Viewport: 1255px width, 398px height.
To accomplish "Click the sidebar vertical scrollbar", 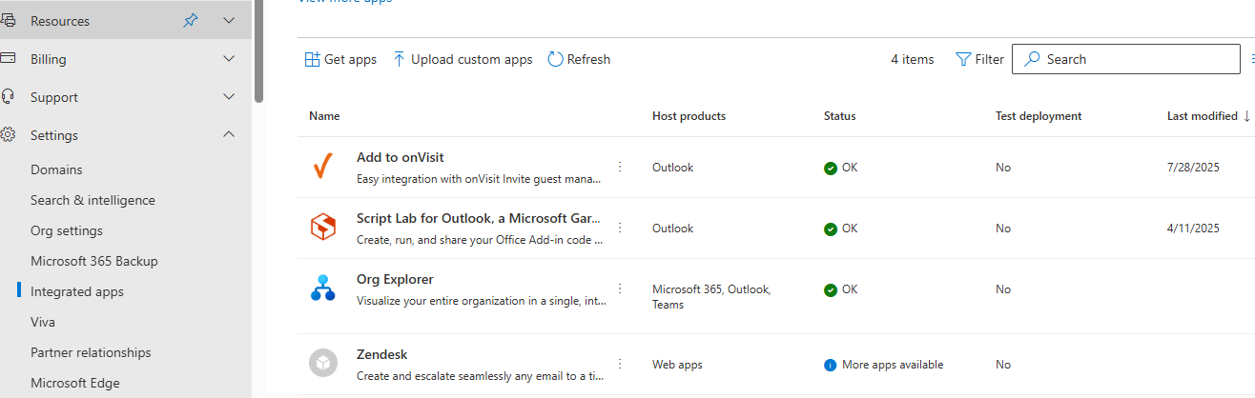I will 258,51.
